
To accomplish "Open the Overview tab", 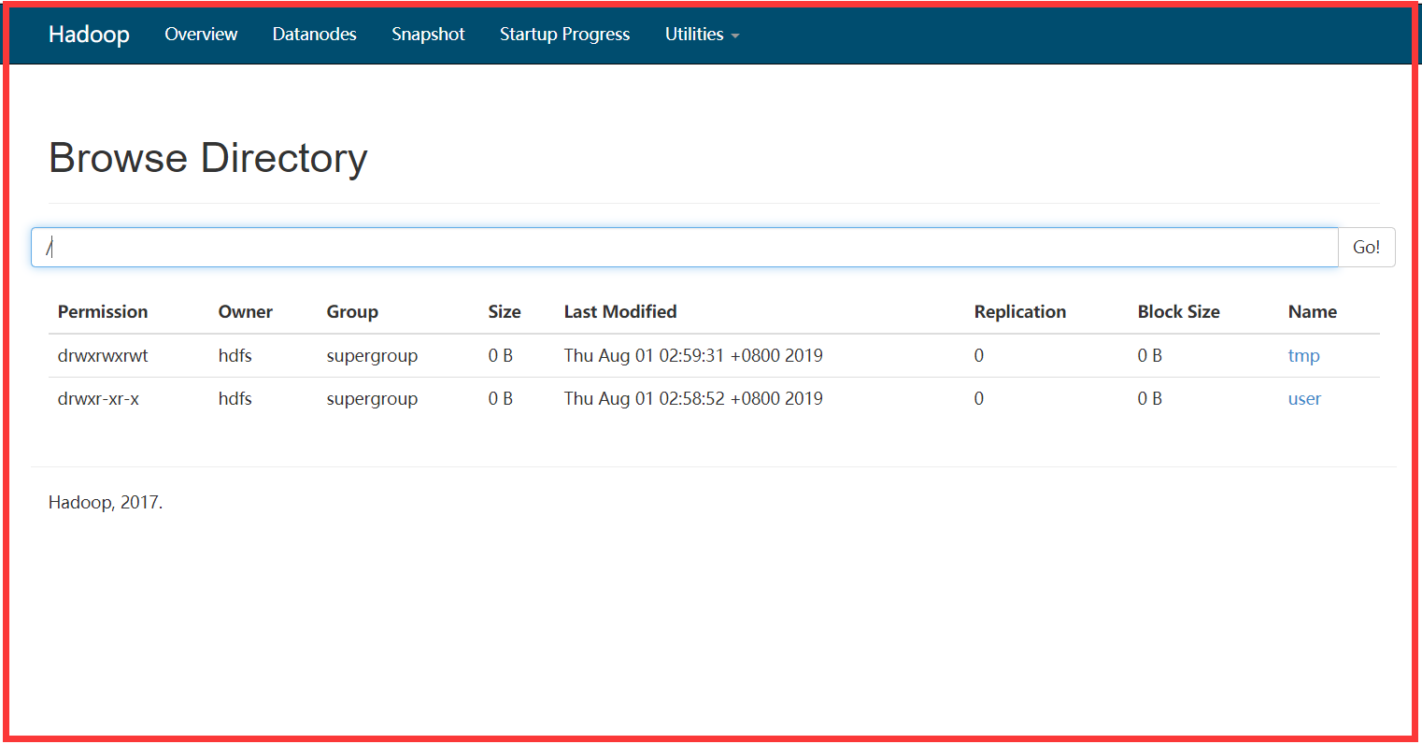I will [x=201, y=35].
